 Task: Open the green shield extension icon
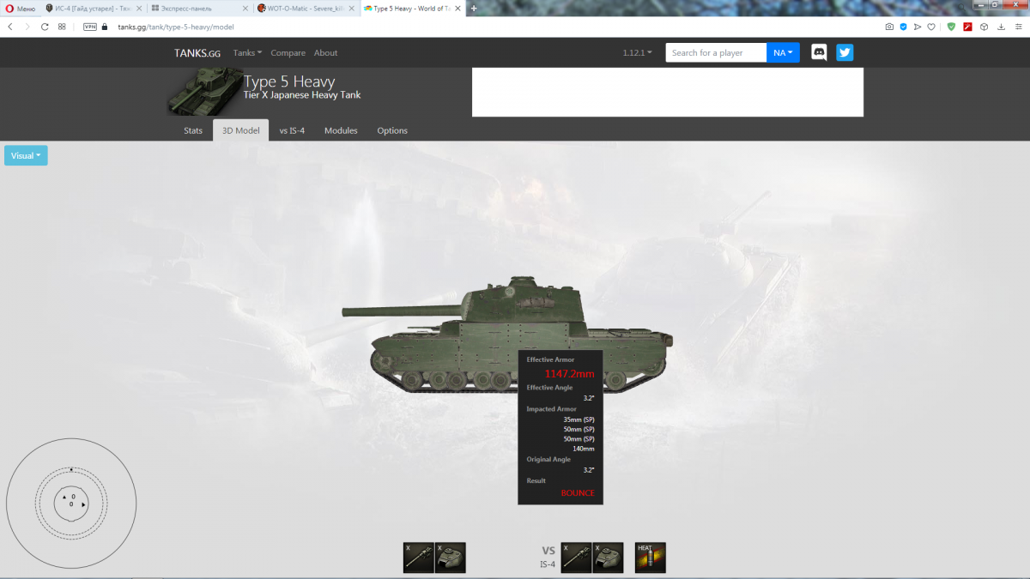click(x=951, y=27)
